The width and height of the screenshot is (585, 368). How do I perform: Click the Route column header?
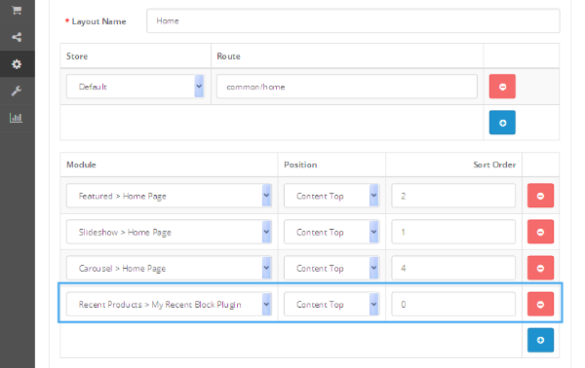(x=228, y=56)
